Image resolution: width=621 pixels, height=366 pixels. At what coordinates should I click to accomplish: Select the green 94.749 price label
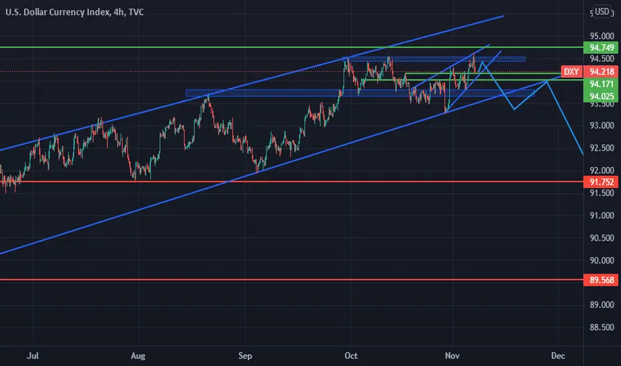601,48
